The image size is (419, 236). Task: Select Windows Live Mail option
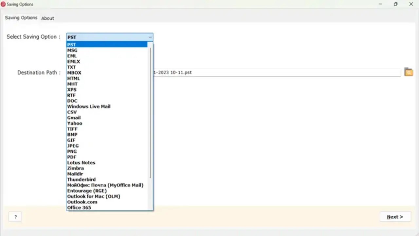(x=107, y=106)
